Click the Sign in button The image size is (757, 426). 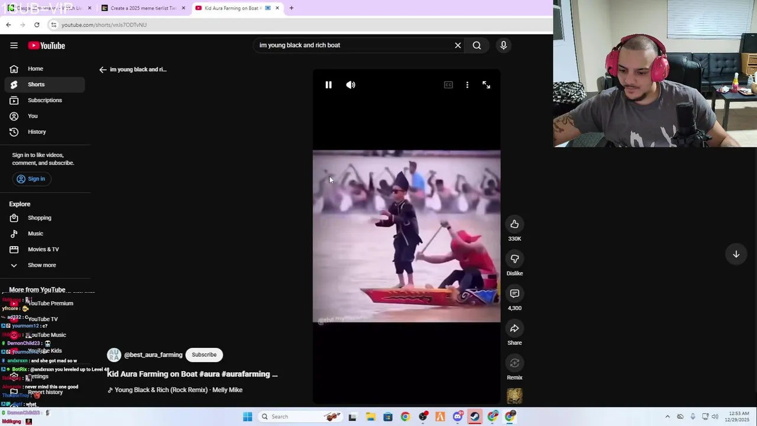tap(31, 179)
